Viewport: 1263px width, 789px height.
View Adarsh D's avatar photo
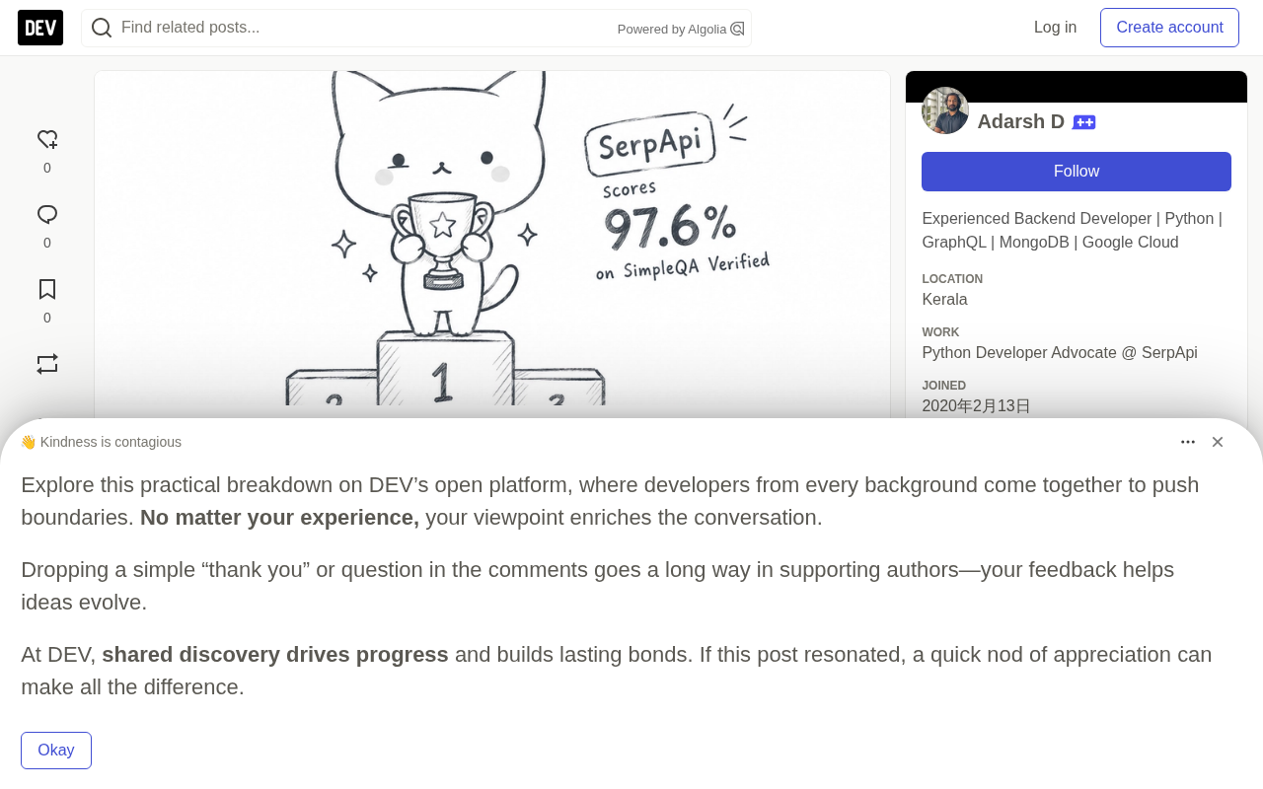[x=945, y=110]
